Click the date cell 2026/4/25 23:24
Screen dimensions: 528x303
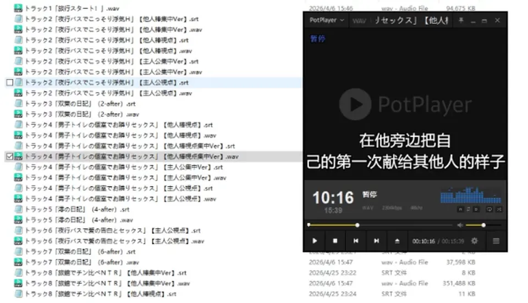coord(332,294)
